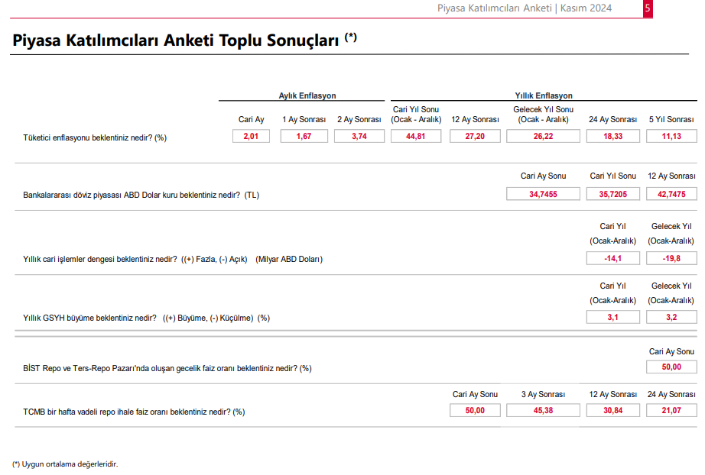
Task: Select the 24 Ay Sonrası repo value 21,07
Action: click(671, 410)
